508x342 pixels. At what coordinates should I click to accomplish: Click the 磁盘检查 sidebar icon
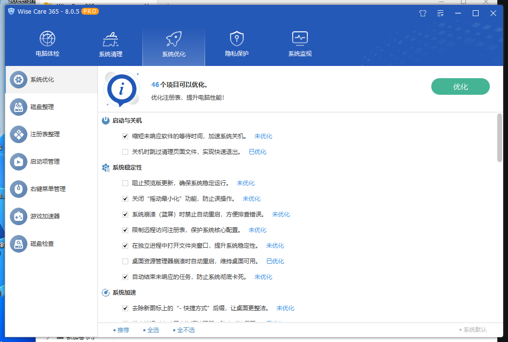[x=19, y=244]
